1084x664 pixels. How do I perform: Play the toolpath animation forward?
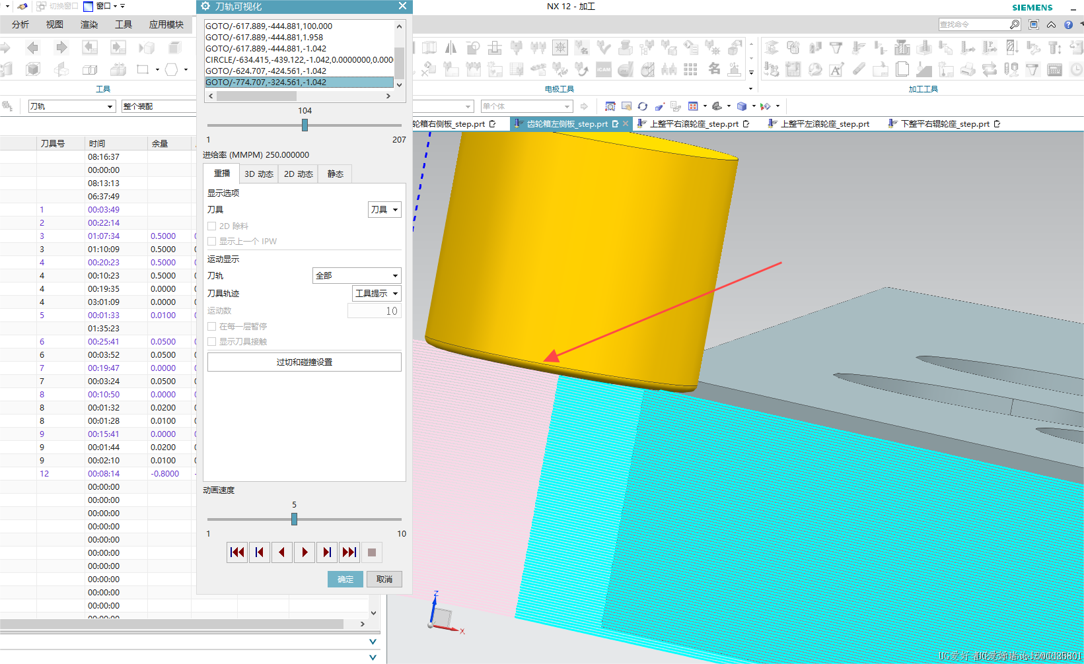tap(305, 552)
